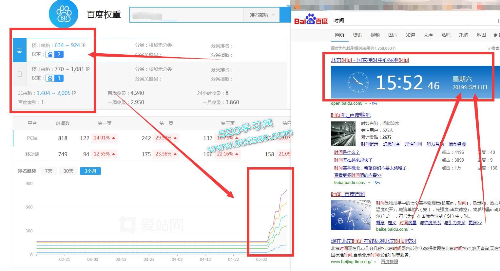This screenshot has width=500, height=271.
Task: Open the 原创经典 sub-link
Action: 457,144
